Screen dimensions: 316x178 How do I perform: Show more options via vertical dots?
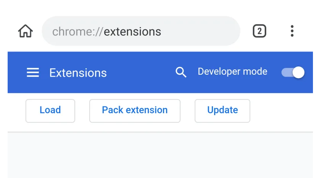point(292,31)
